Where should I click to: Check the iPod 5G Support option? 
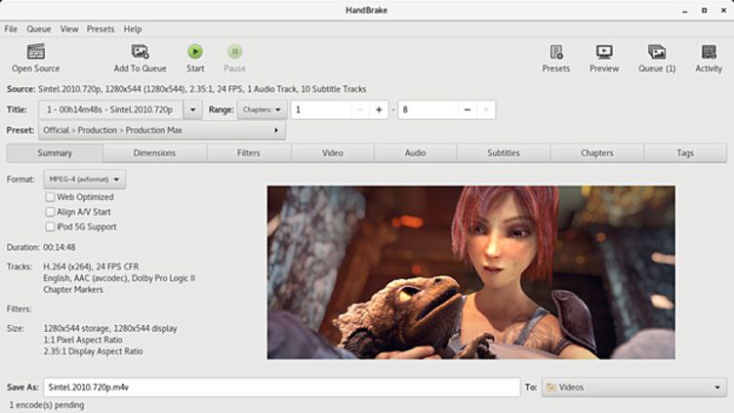click(50, 227)
